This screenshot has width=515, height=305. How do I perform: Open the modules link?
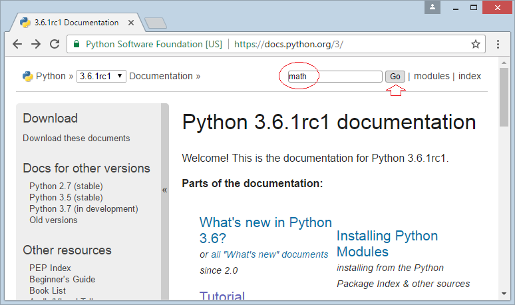[432, 76]
